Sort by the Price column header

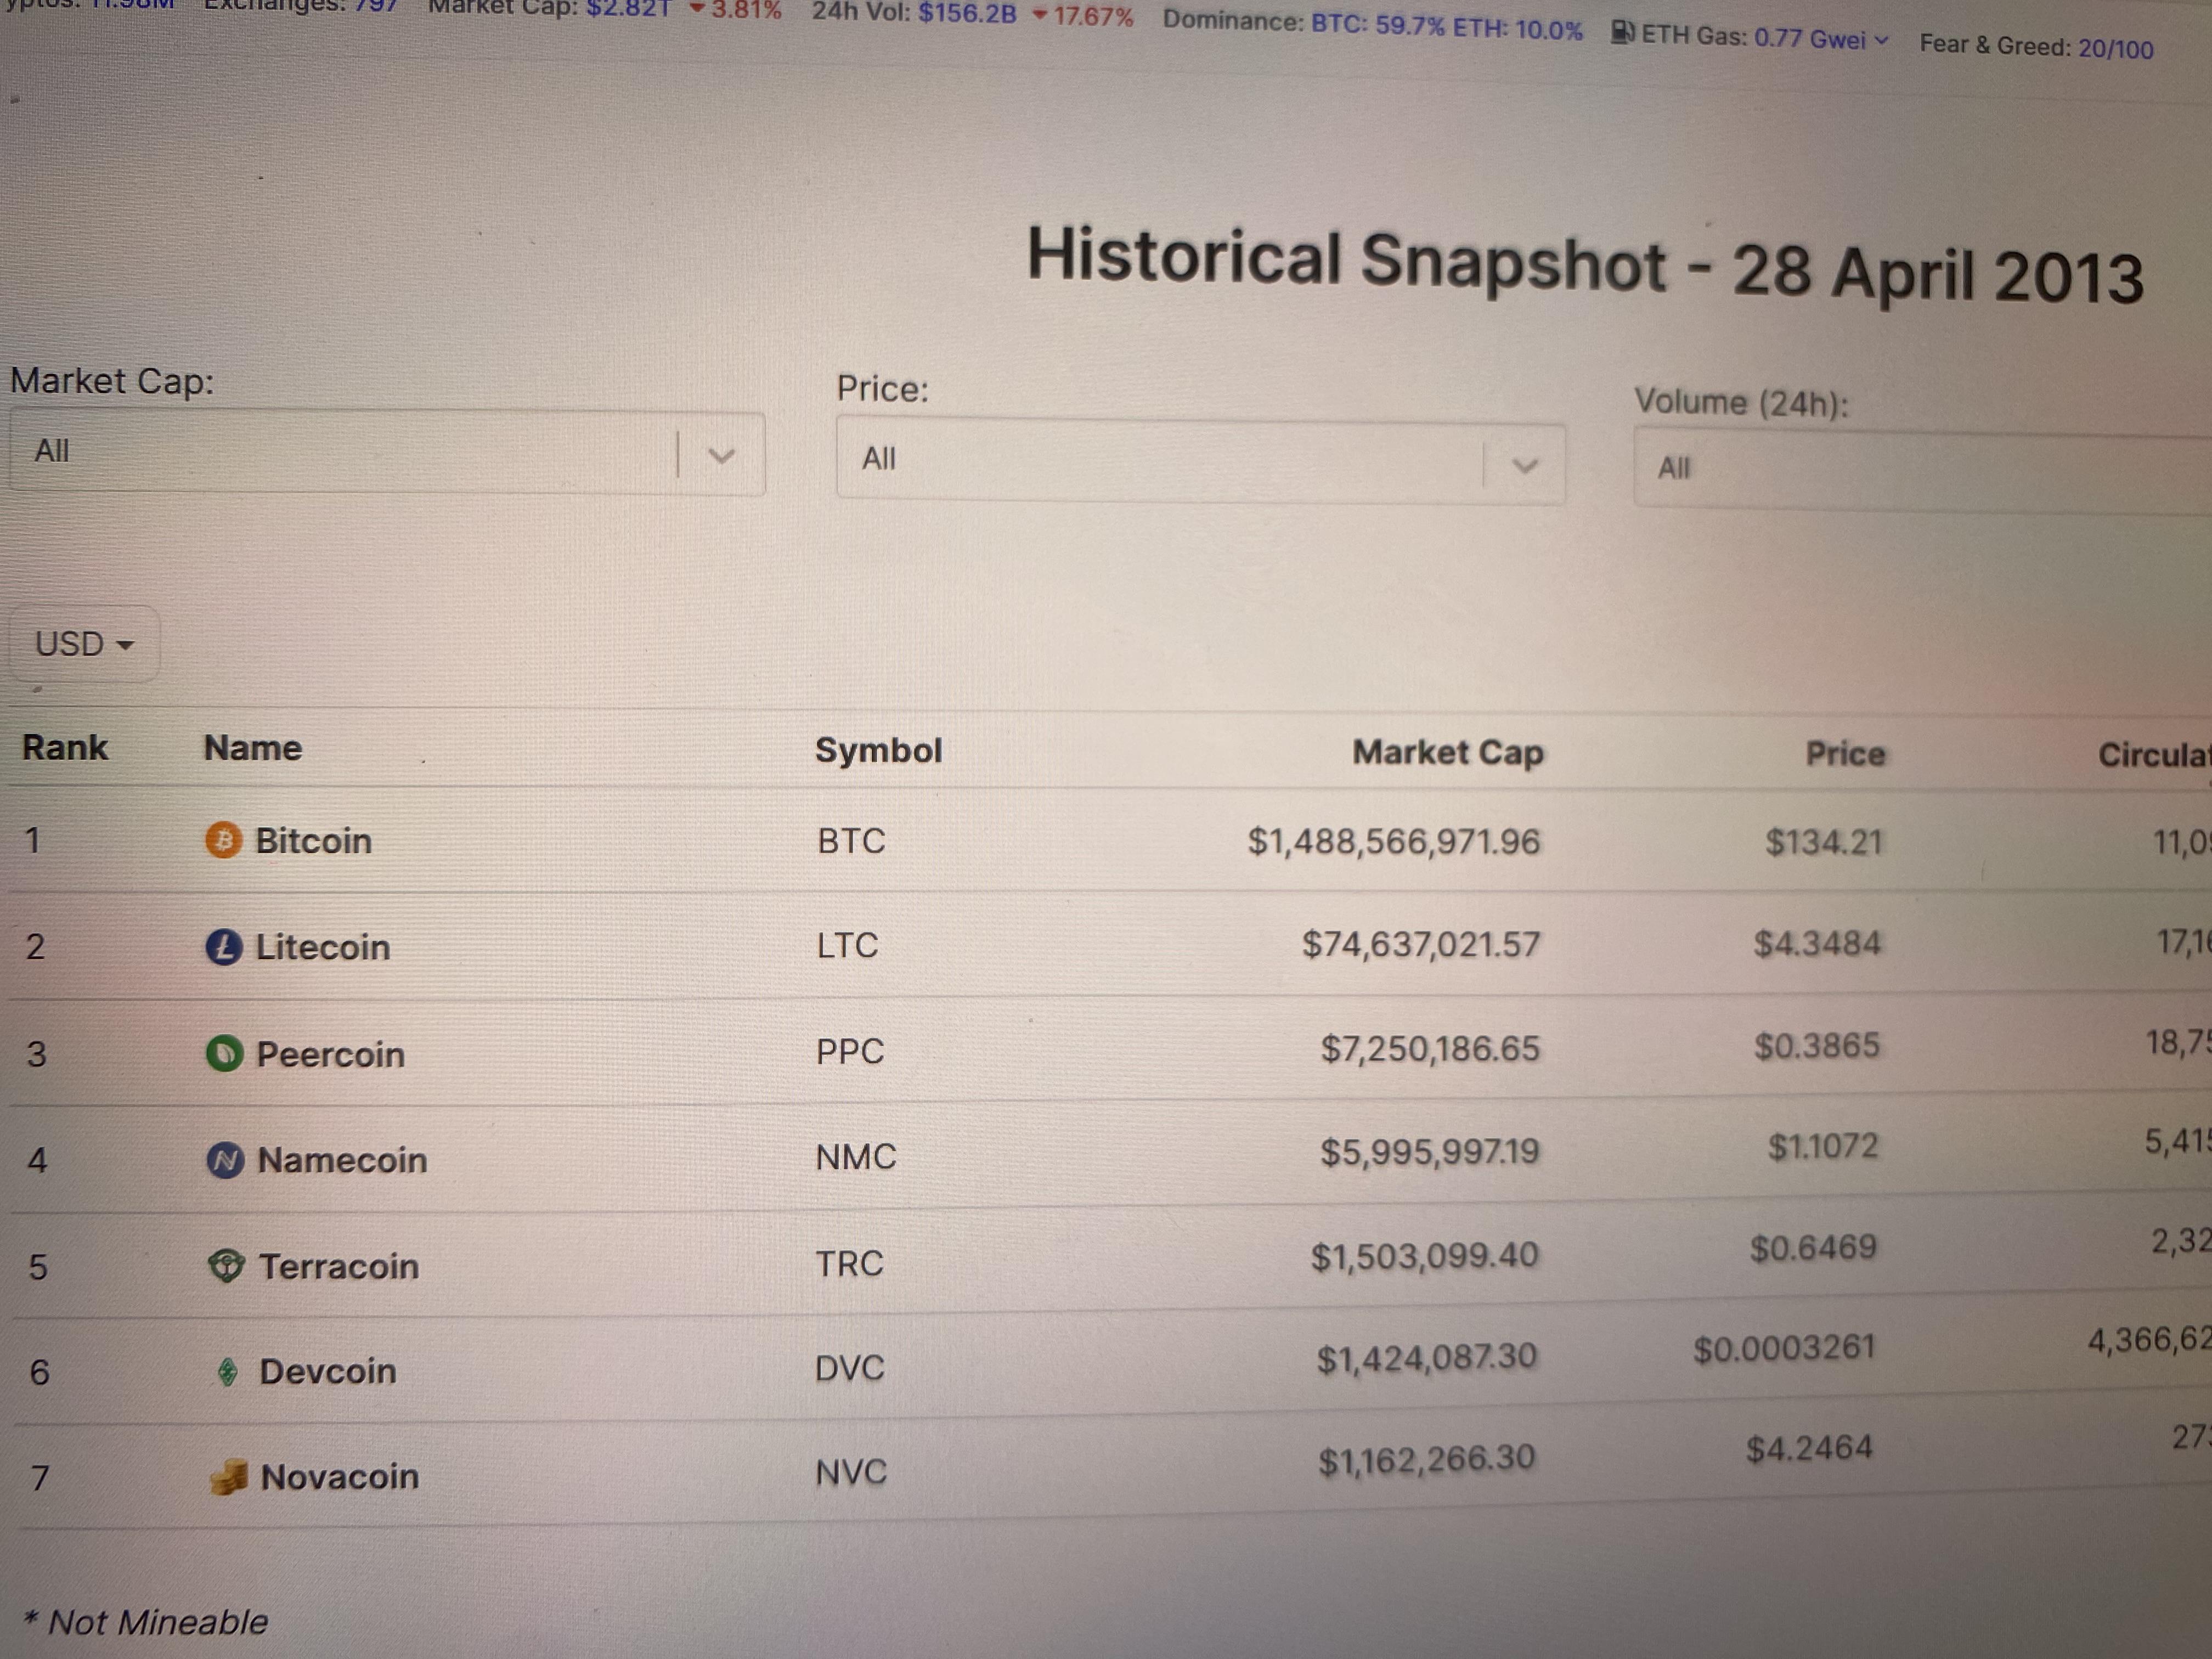(x=1845, y=753)
